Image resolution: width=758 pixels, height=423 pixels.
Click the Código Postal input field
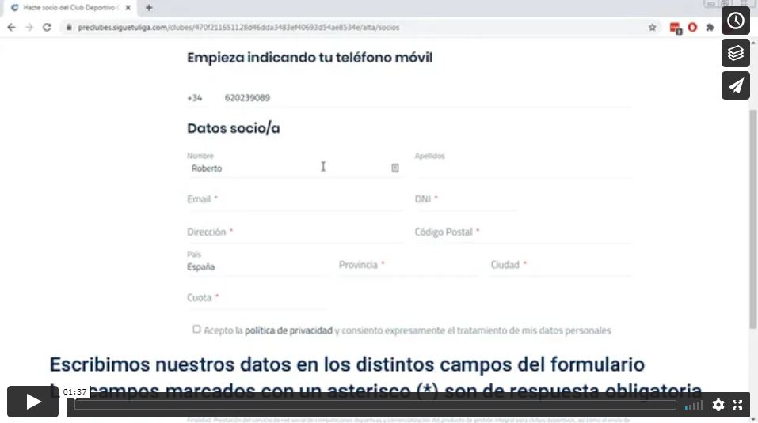(523, 232)
